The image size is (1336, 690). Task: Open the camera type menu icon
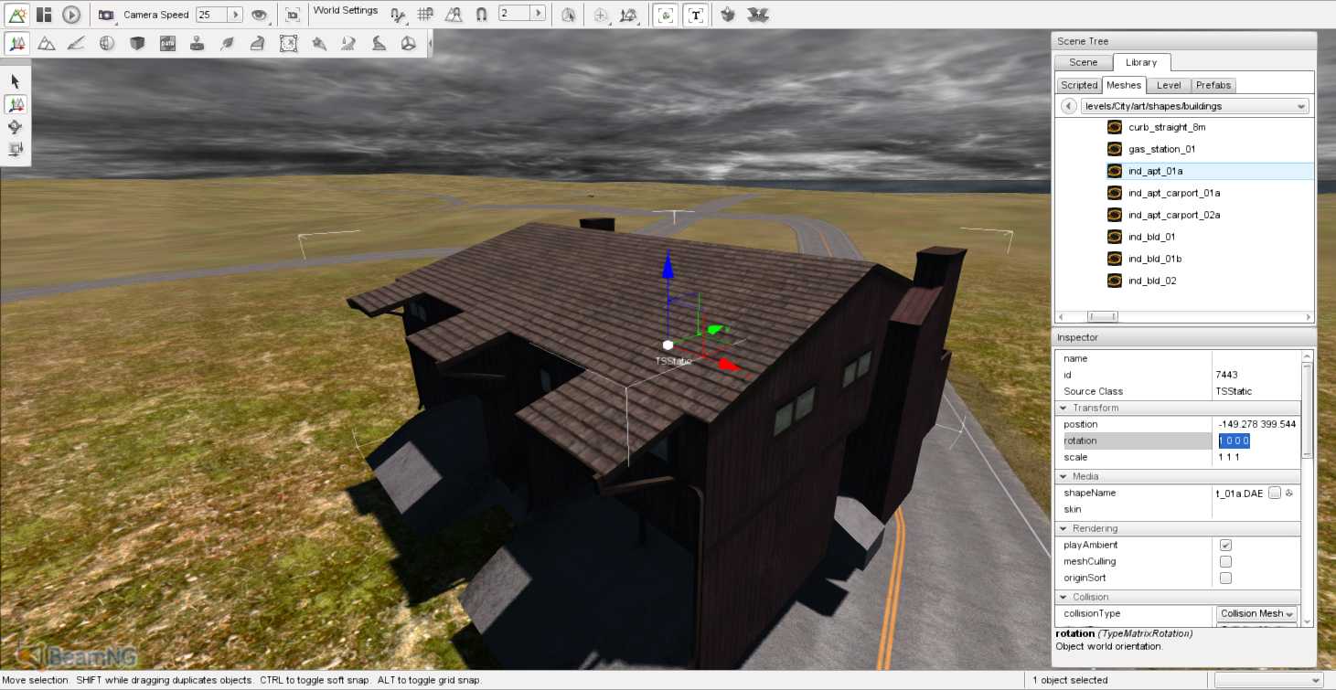(x=107, y=15)
